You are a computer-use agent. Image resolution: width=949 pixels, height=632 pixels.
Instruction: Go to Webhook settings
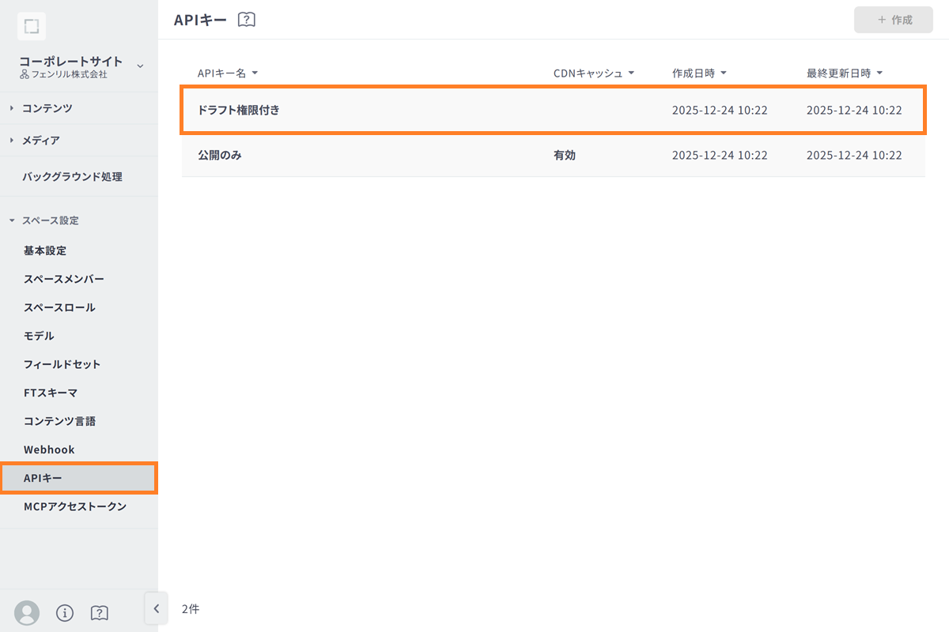pyautogui.click(x=49, y=450)
